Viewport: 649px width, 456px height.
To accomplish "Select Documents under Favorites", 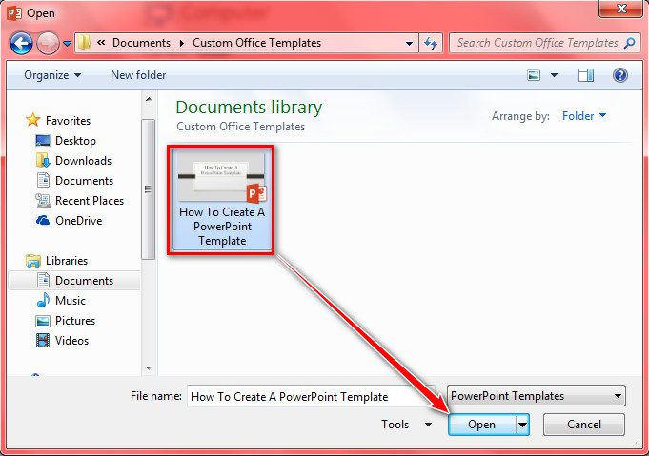I will tap(84, 181).
